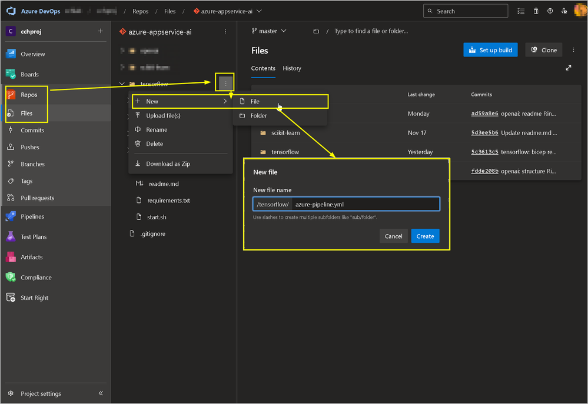Screen dimensions: 588x404
Task: Add new item with plus next to cchproj
Action: click(x=100, y=31)
